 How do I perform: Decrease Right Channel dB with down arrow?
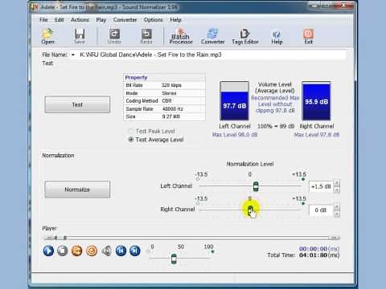[337, 214]
